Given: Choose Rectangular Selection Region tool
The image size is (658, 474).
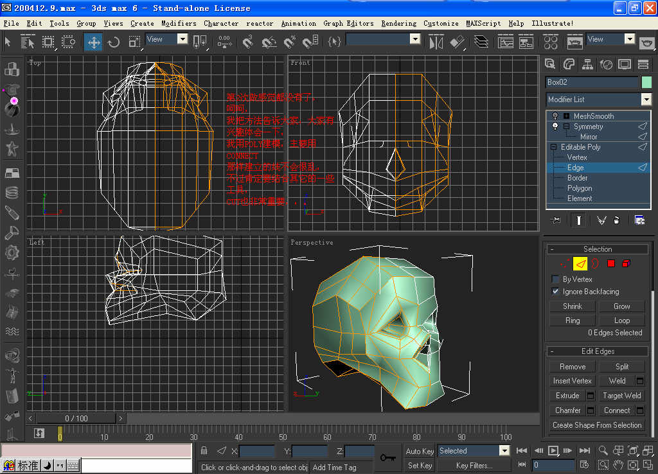Looking at the screenshot, I should (x=49, y=42).
